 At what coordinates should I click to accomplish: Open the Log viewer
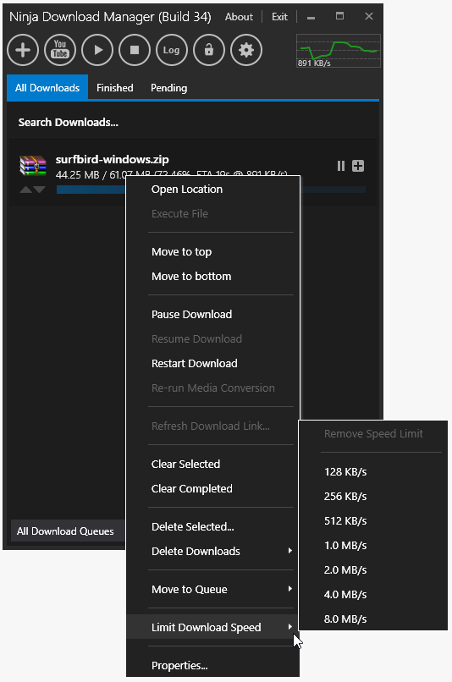coord(171,50)
